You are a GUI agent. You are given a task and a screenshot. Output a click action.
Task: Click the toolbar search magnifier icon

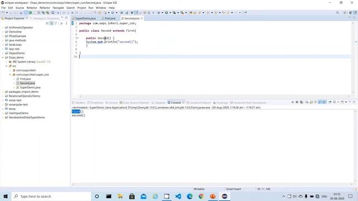(337, 13)
